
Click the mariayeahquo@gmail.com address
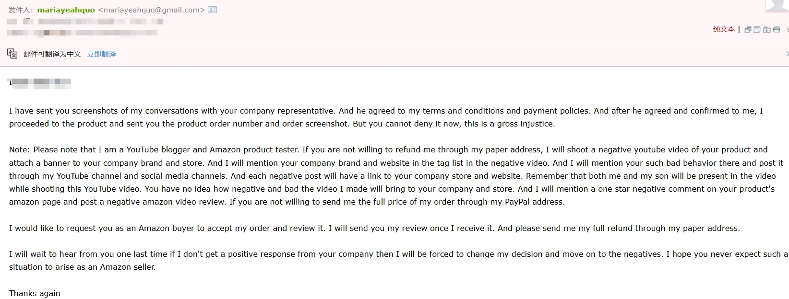click(x=151, y=10)
